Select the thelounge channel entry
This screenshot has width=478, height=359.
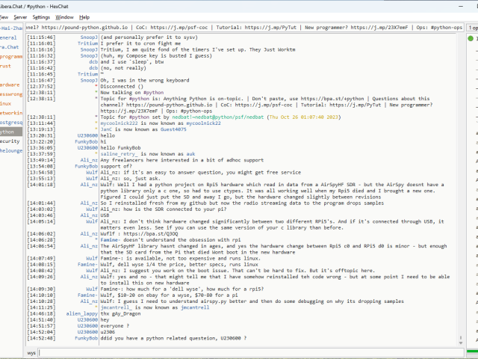click(x=10, y=150)
